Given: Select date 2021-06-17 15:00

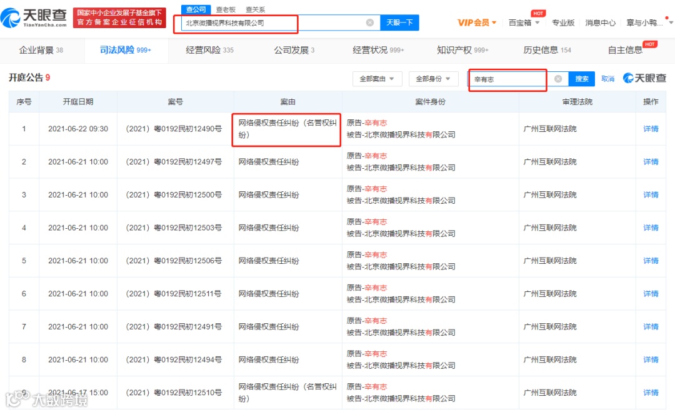Looking at the screenshot, I should 78,393.
